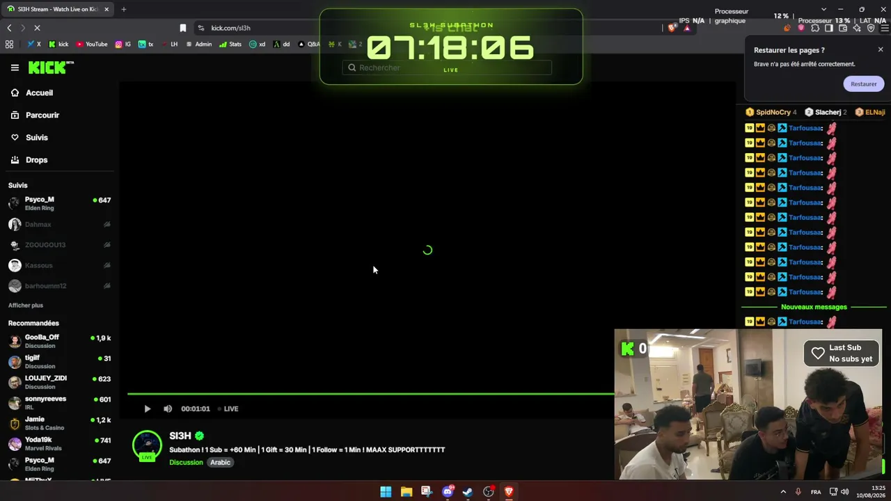
Task: Open the Windows Start menu
Action: click(386, 492)
